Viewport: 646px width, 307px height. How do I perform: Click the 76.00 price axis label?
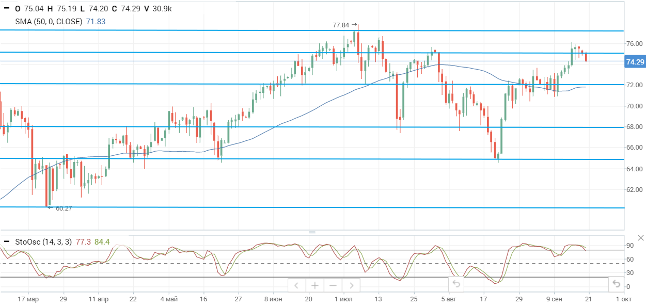click(x=634, y=44)
